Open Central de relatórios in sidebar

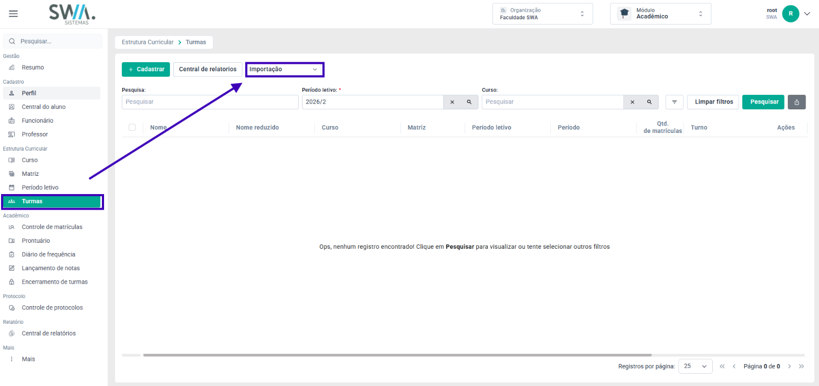(x=51, y=333)
